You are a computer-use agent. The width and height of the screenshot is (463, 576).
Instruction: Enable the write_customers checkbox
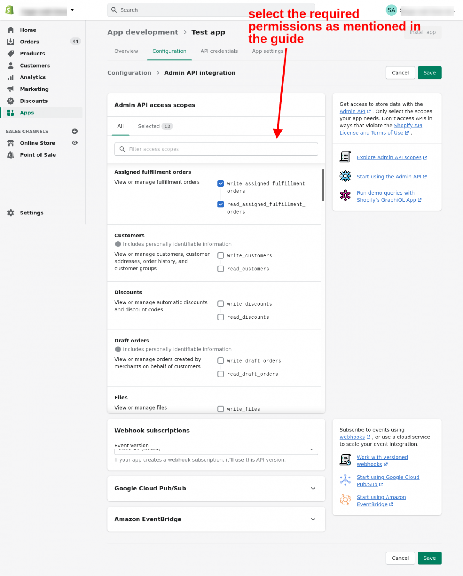click(221, 255)
